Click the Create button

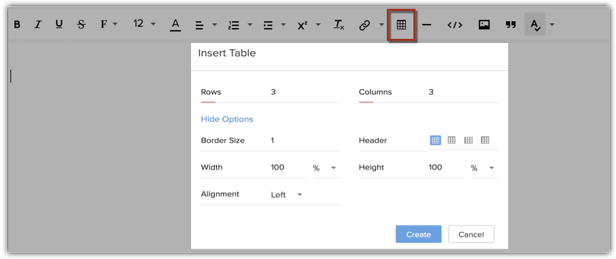(x=418, y=234)
